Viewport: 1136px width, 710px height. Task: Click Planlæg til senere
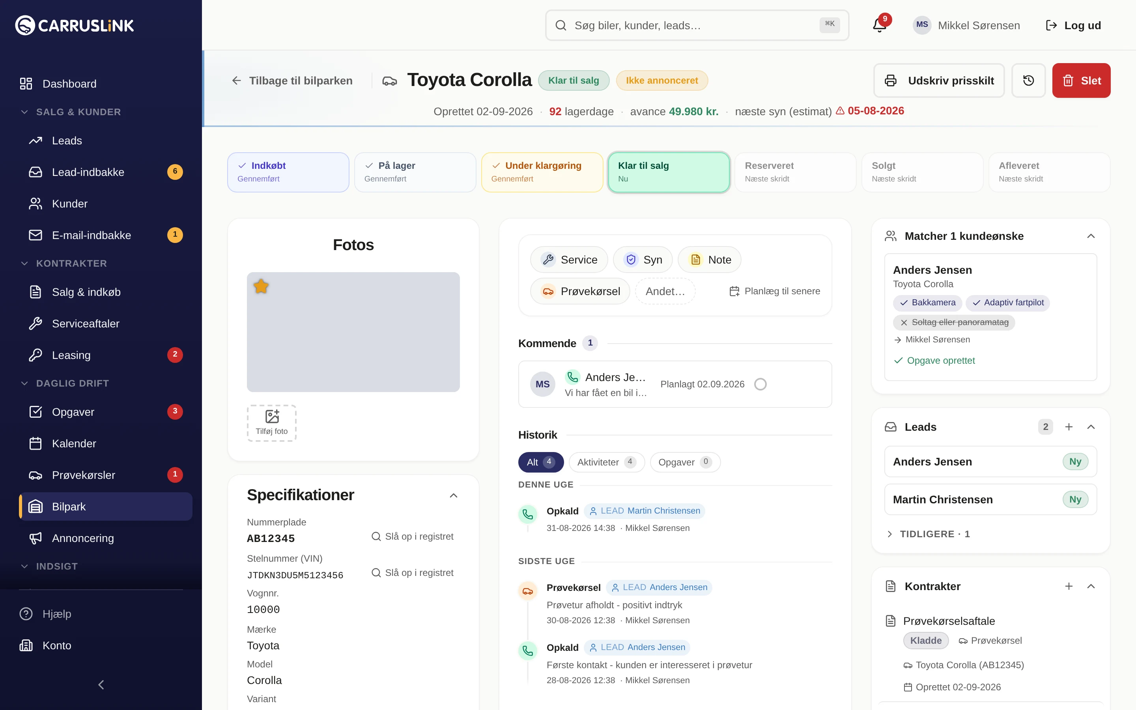pos(775,291)
